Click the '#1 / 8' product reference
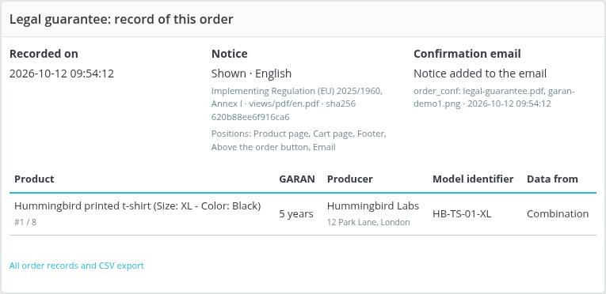606x294 pixels. coord(25,222)
